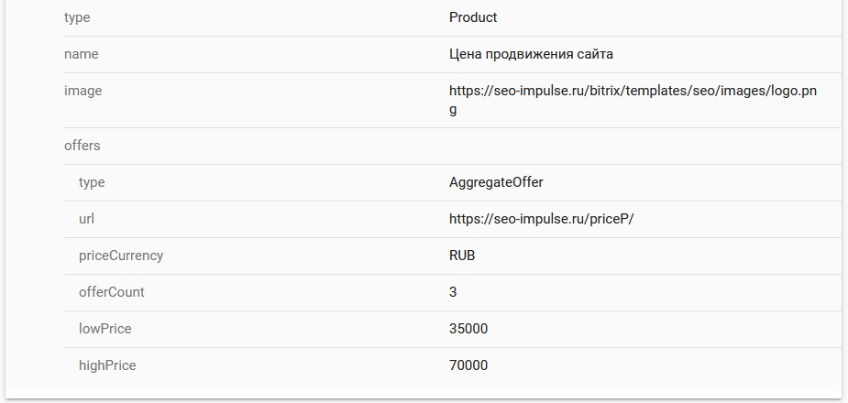
Task: Expand the offers property row
Action: click(x=83, y=146)
